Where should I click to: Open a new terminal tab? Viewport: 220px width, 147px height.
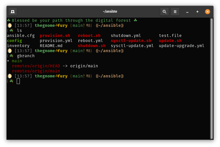(x=13, y=12)
